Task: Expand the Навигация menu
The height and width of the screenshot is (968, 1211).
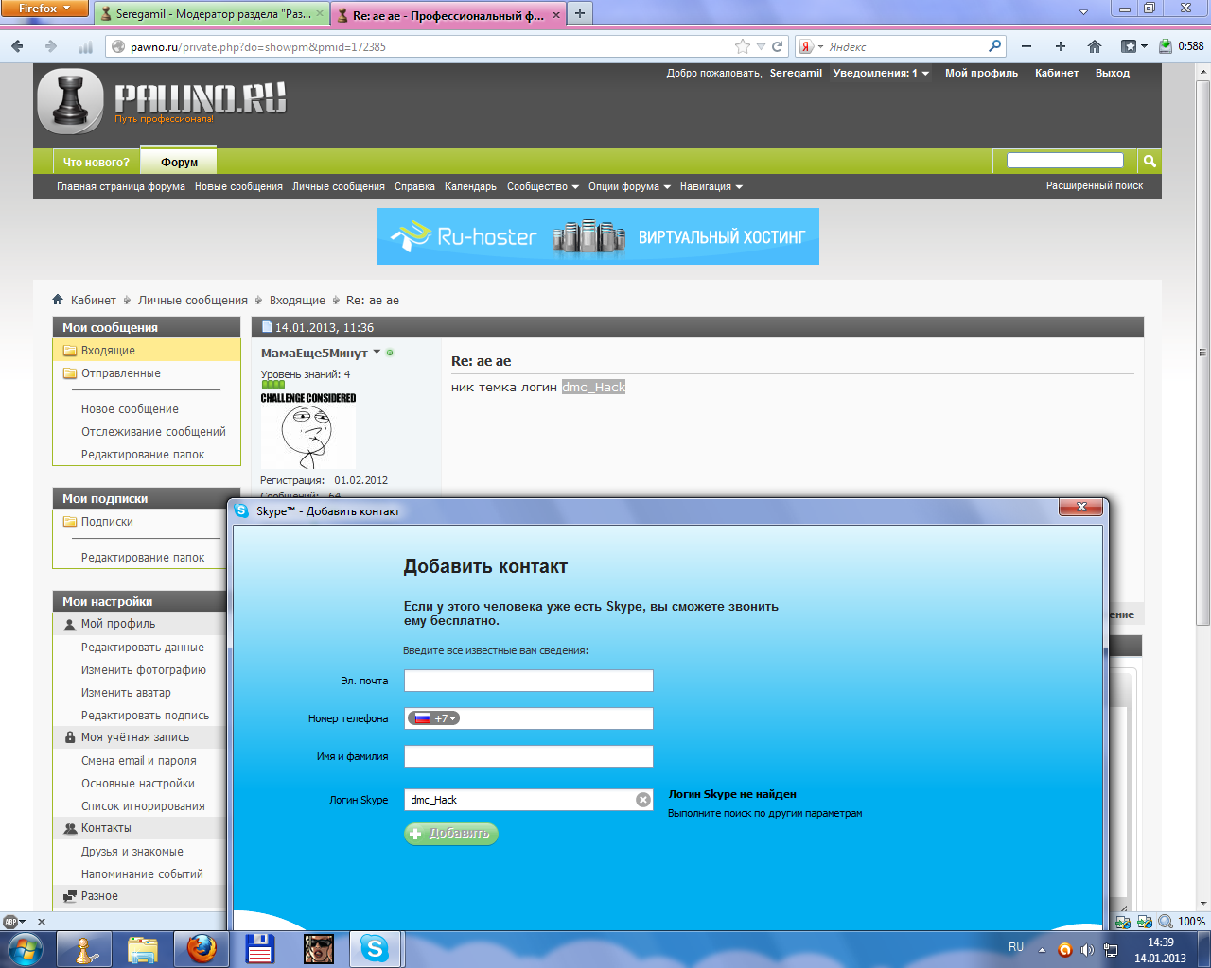Action: [x=711, y=186]
